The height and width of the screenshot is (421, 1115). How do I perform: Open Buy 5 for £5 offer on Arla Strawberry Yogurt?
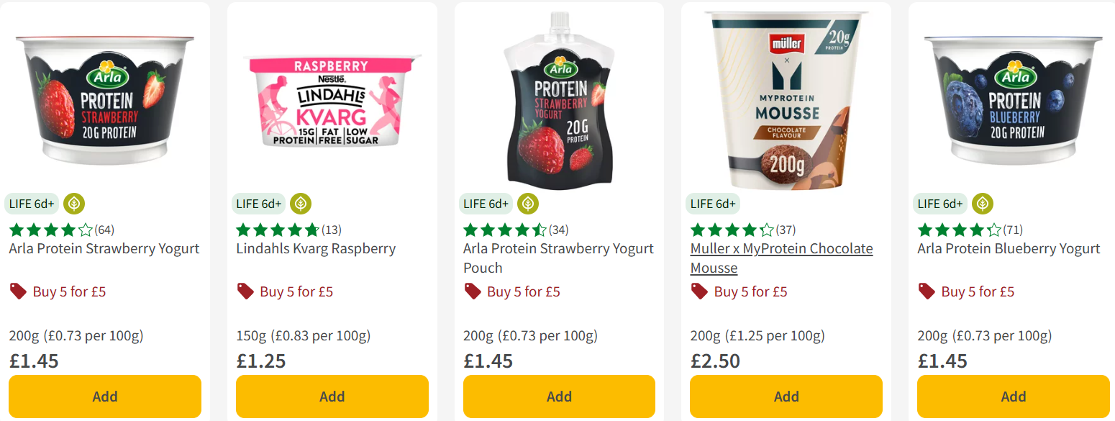69,291
